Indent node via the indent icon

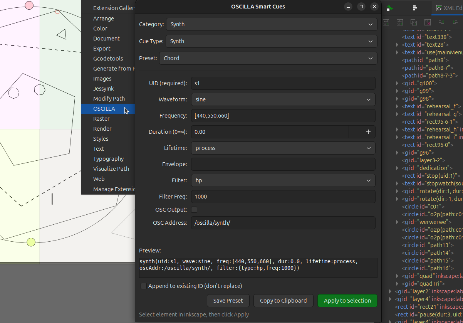[x=455, y=22]
